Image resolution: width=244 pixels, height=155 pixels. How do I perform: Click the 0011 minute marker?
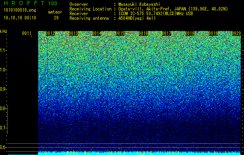[x=27, y=33]
